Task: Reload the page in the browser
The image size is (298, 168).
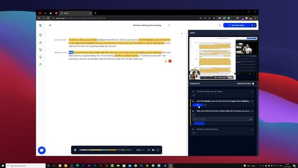Action: (x=48, y=18)
